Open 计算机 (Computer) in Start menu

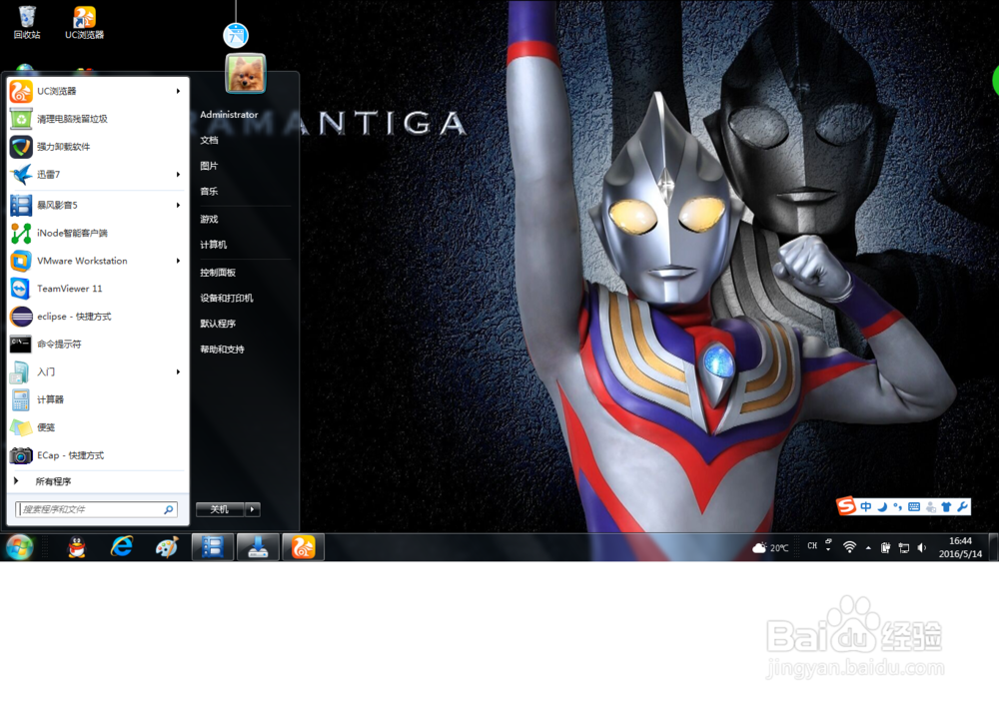pyautogui.click(x=214, y=245)
